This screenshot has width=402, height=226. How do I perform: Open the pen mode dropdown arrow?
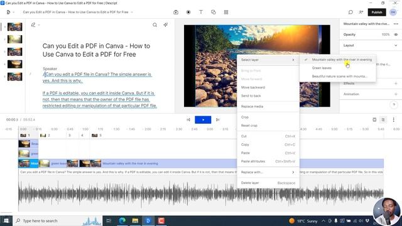point(39,25)
